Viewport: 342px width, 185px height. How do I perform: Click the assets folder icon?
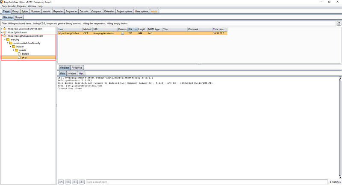click(x=16, y=50)
